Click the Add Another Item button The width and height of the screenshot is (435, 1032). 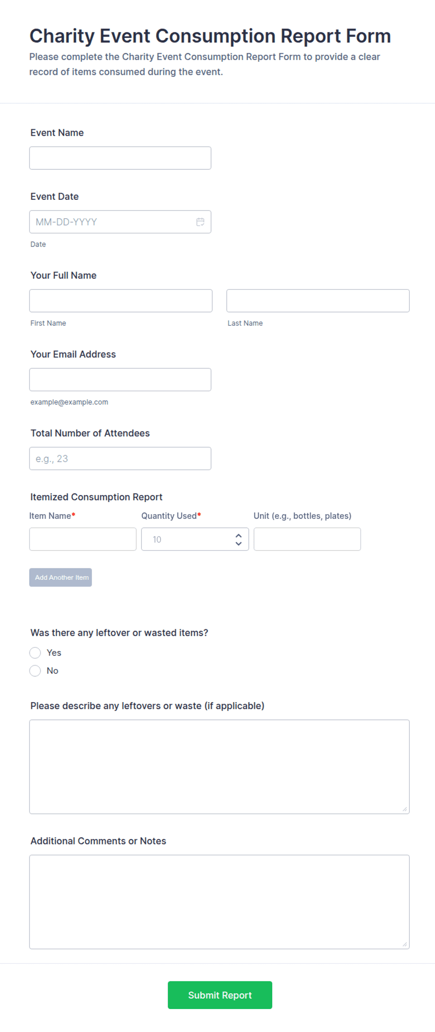click(60, 577)
